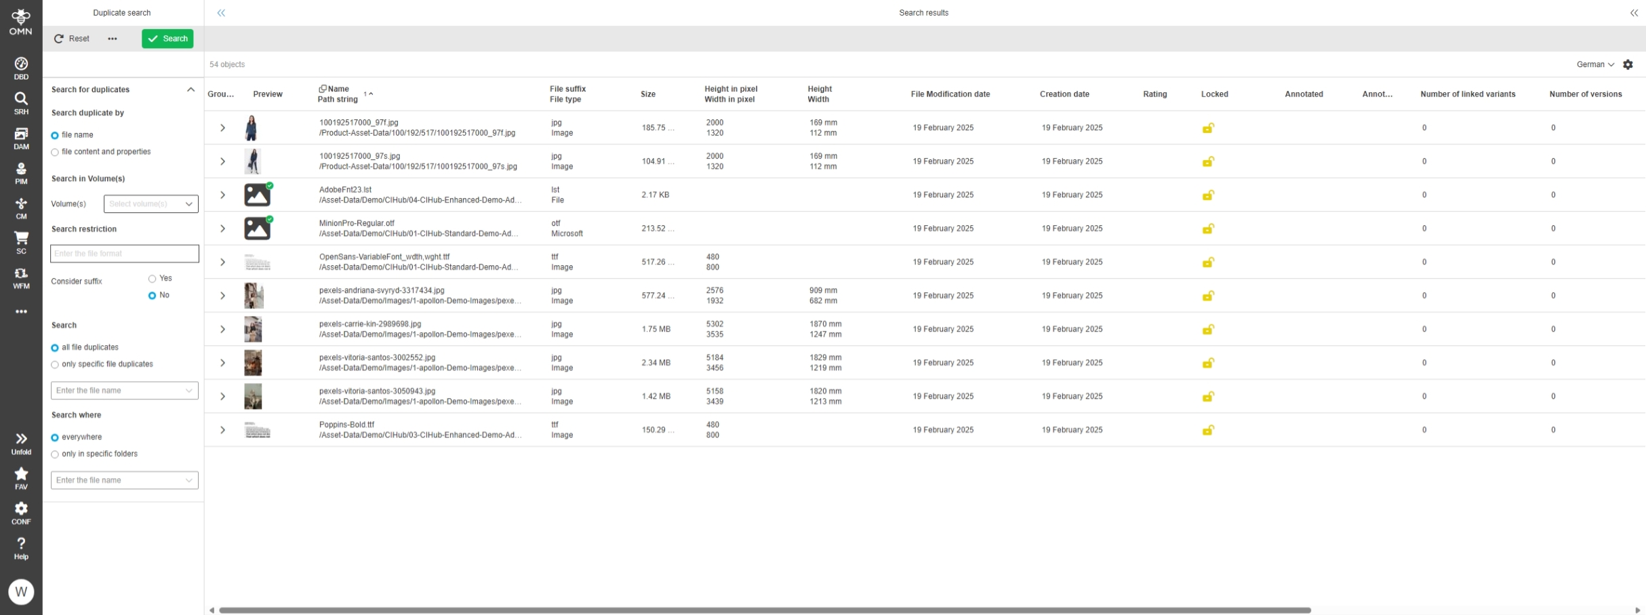Open specific folders name dropdown

click(125, 480)
